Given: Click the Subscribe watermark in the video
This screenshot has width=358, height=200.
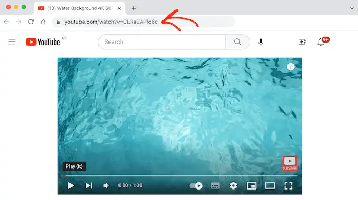Looking at the screenshot, I should coord(290,163).
